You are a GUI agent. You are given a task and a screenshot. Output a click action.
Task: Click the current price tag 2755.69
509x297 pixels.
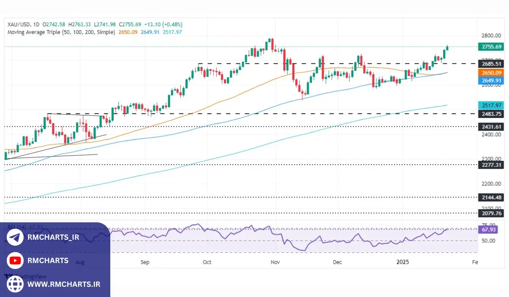(490, 47)
